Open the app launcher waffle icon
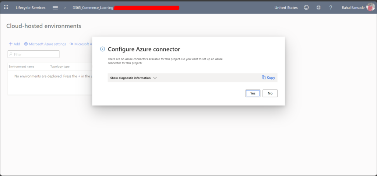This screenshot has height=176, width=377. [x=6, y=7]
